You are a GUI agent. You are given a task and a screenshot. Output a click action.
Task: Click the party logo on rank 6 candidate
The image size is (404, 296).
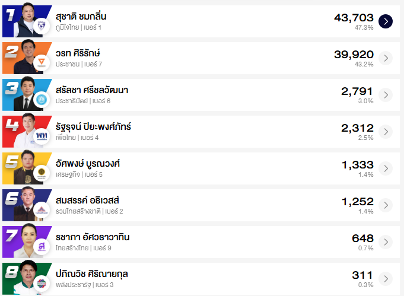41,210
